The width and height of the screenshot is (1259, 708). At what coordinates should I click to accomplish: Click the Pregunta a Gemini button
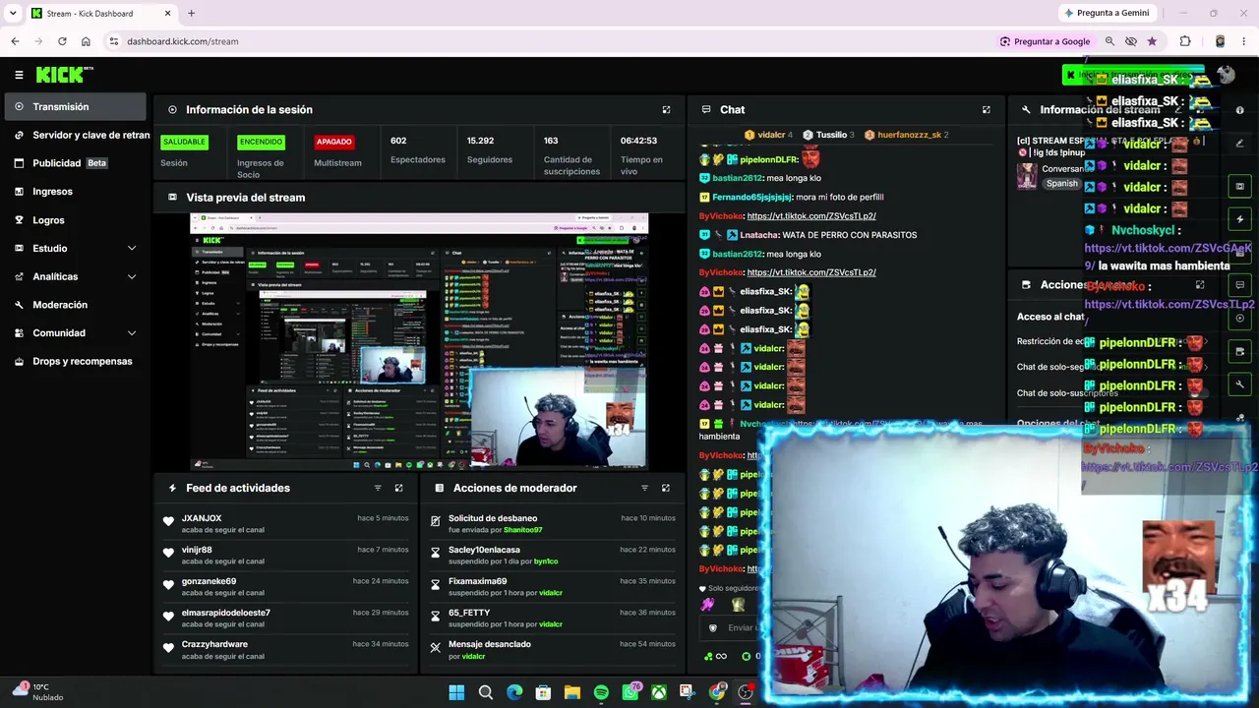pyautogui.click(x=1107, y=13)
